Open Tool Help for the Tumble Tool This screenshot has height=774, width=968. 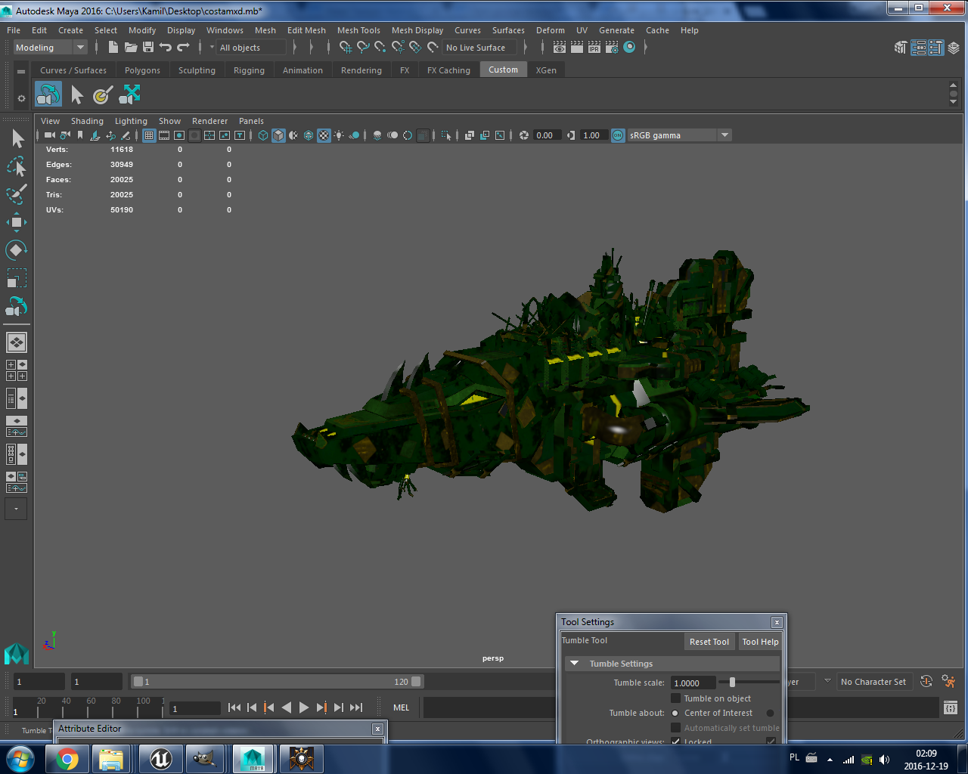(760, 641)
